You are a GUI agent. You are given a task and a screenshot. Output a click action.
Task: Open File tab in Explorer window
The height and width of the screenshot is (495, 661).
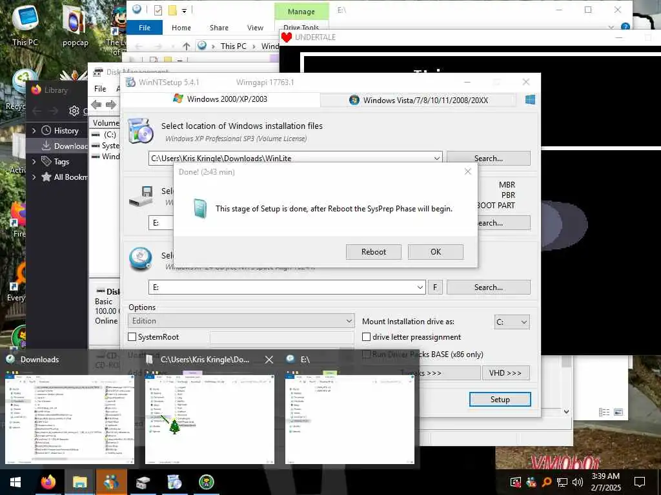click(145, 28)
